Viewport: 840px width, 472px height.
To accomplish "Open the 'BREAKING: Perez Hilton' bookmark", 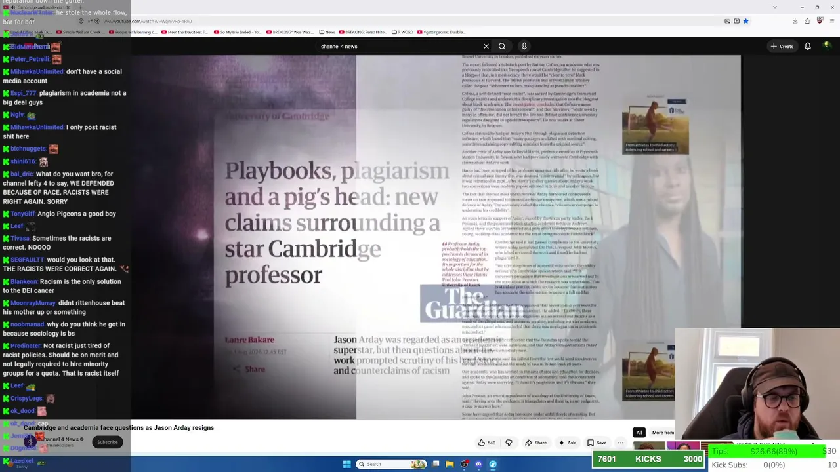I will coord(363,32).
